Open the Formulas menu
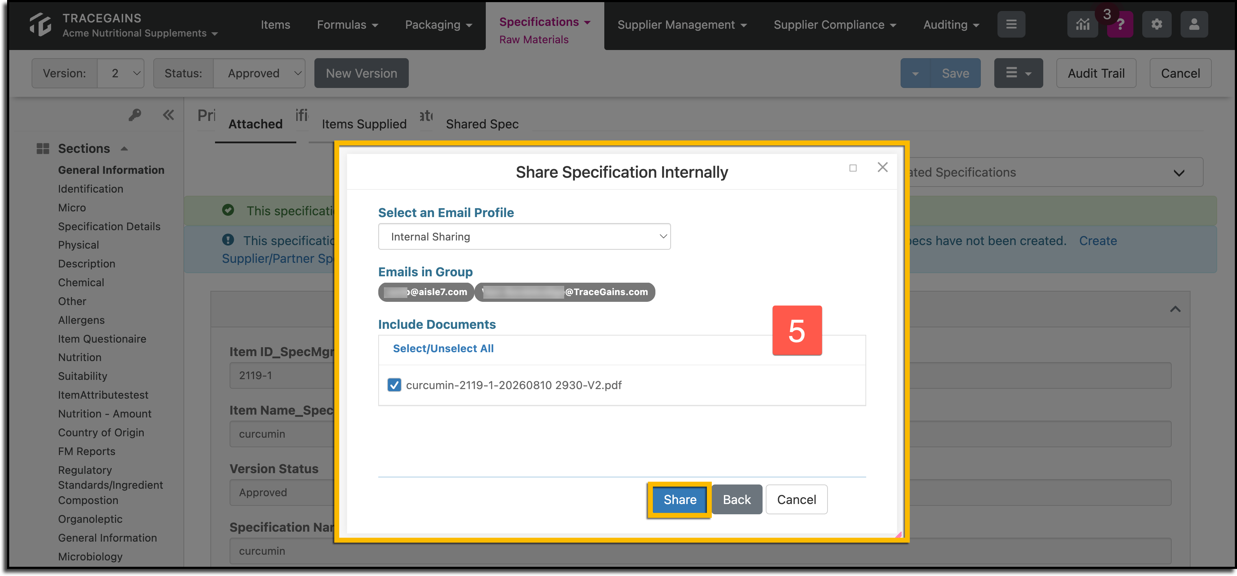This screenshot has height=576, width=1237. [x=347, y=24]
